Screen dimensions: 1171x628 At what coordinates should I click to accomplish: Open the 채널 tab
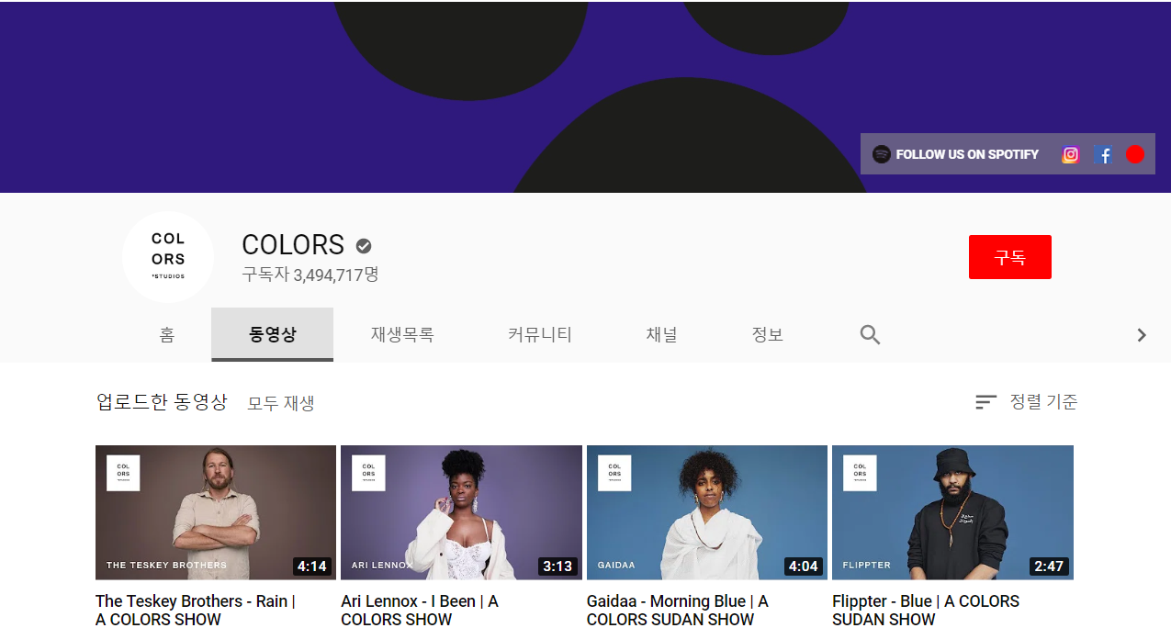coord(661,335)
